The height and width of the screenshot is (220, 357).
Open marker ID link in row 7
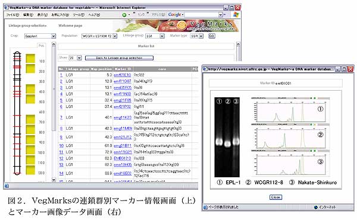123,117
